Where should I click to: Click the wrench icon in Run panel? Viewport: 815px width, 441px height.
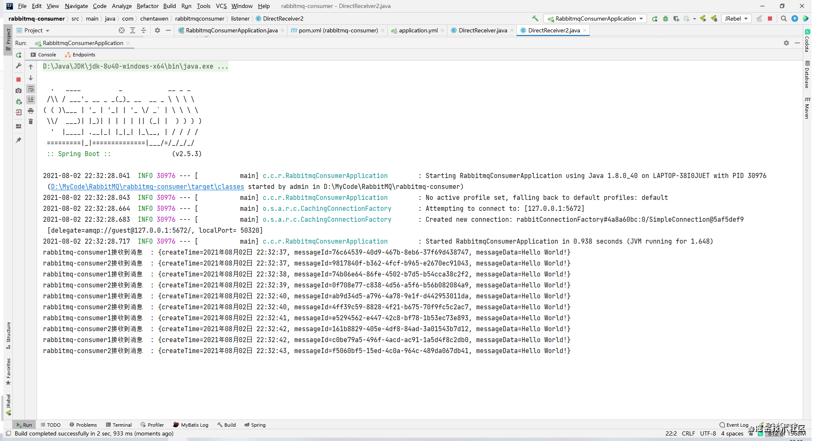point(19,66)
